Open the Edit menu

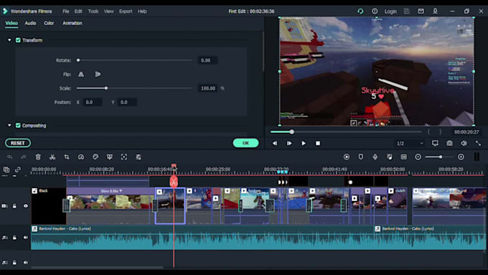pos(78,11)
